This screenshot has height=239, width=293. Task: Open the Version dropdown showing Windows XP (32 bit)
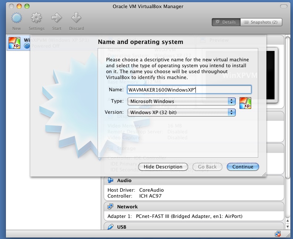pyautogui.click(x=181, y=112)
